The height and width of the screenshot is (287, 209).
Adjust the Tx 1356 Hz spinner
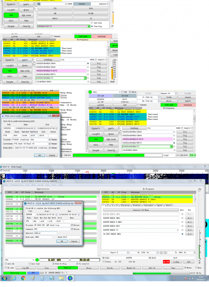pyautogui.click(x=159, y=97)
